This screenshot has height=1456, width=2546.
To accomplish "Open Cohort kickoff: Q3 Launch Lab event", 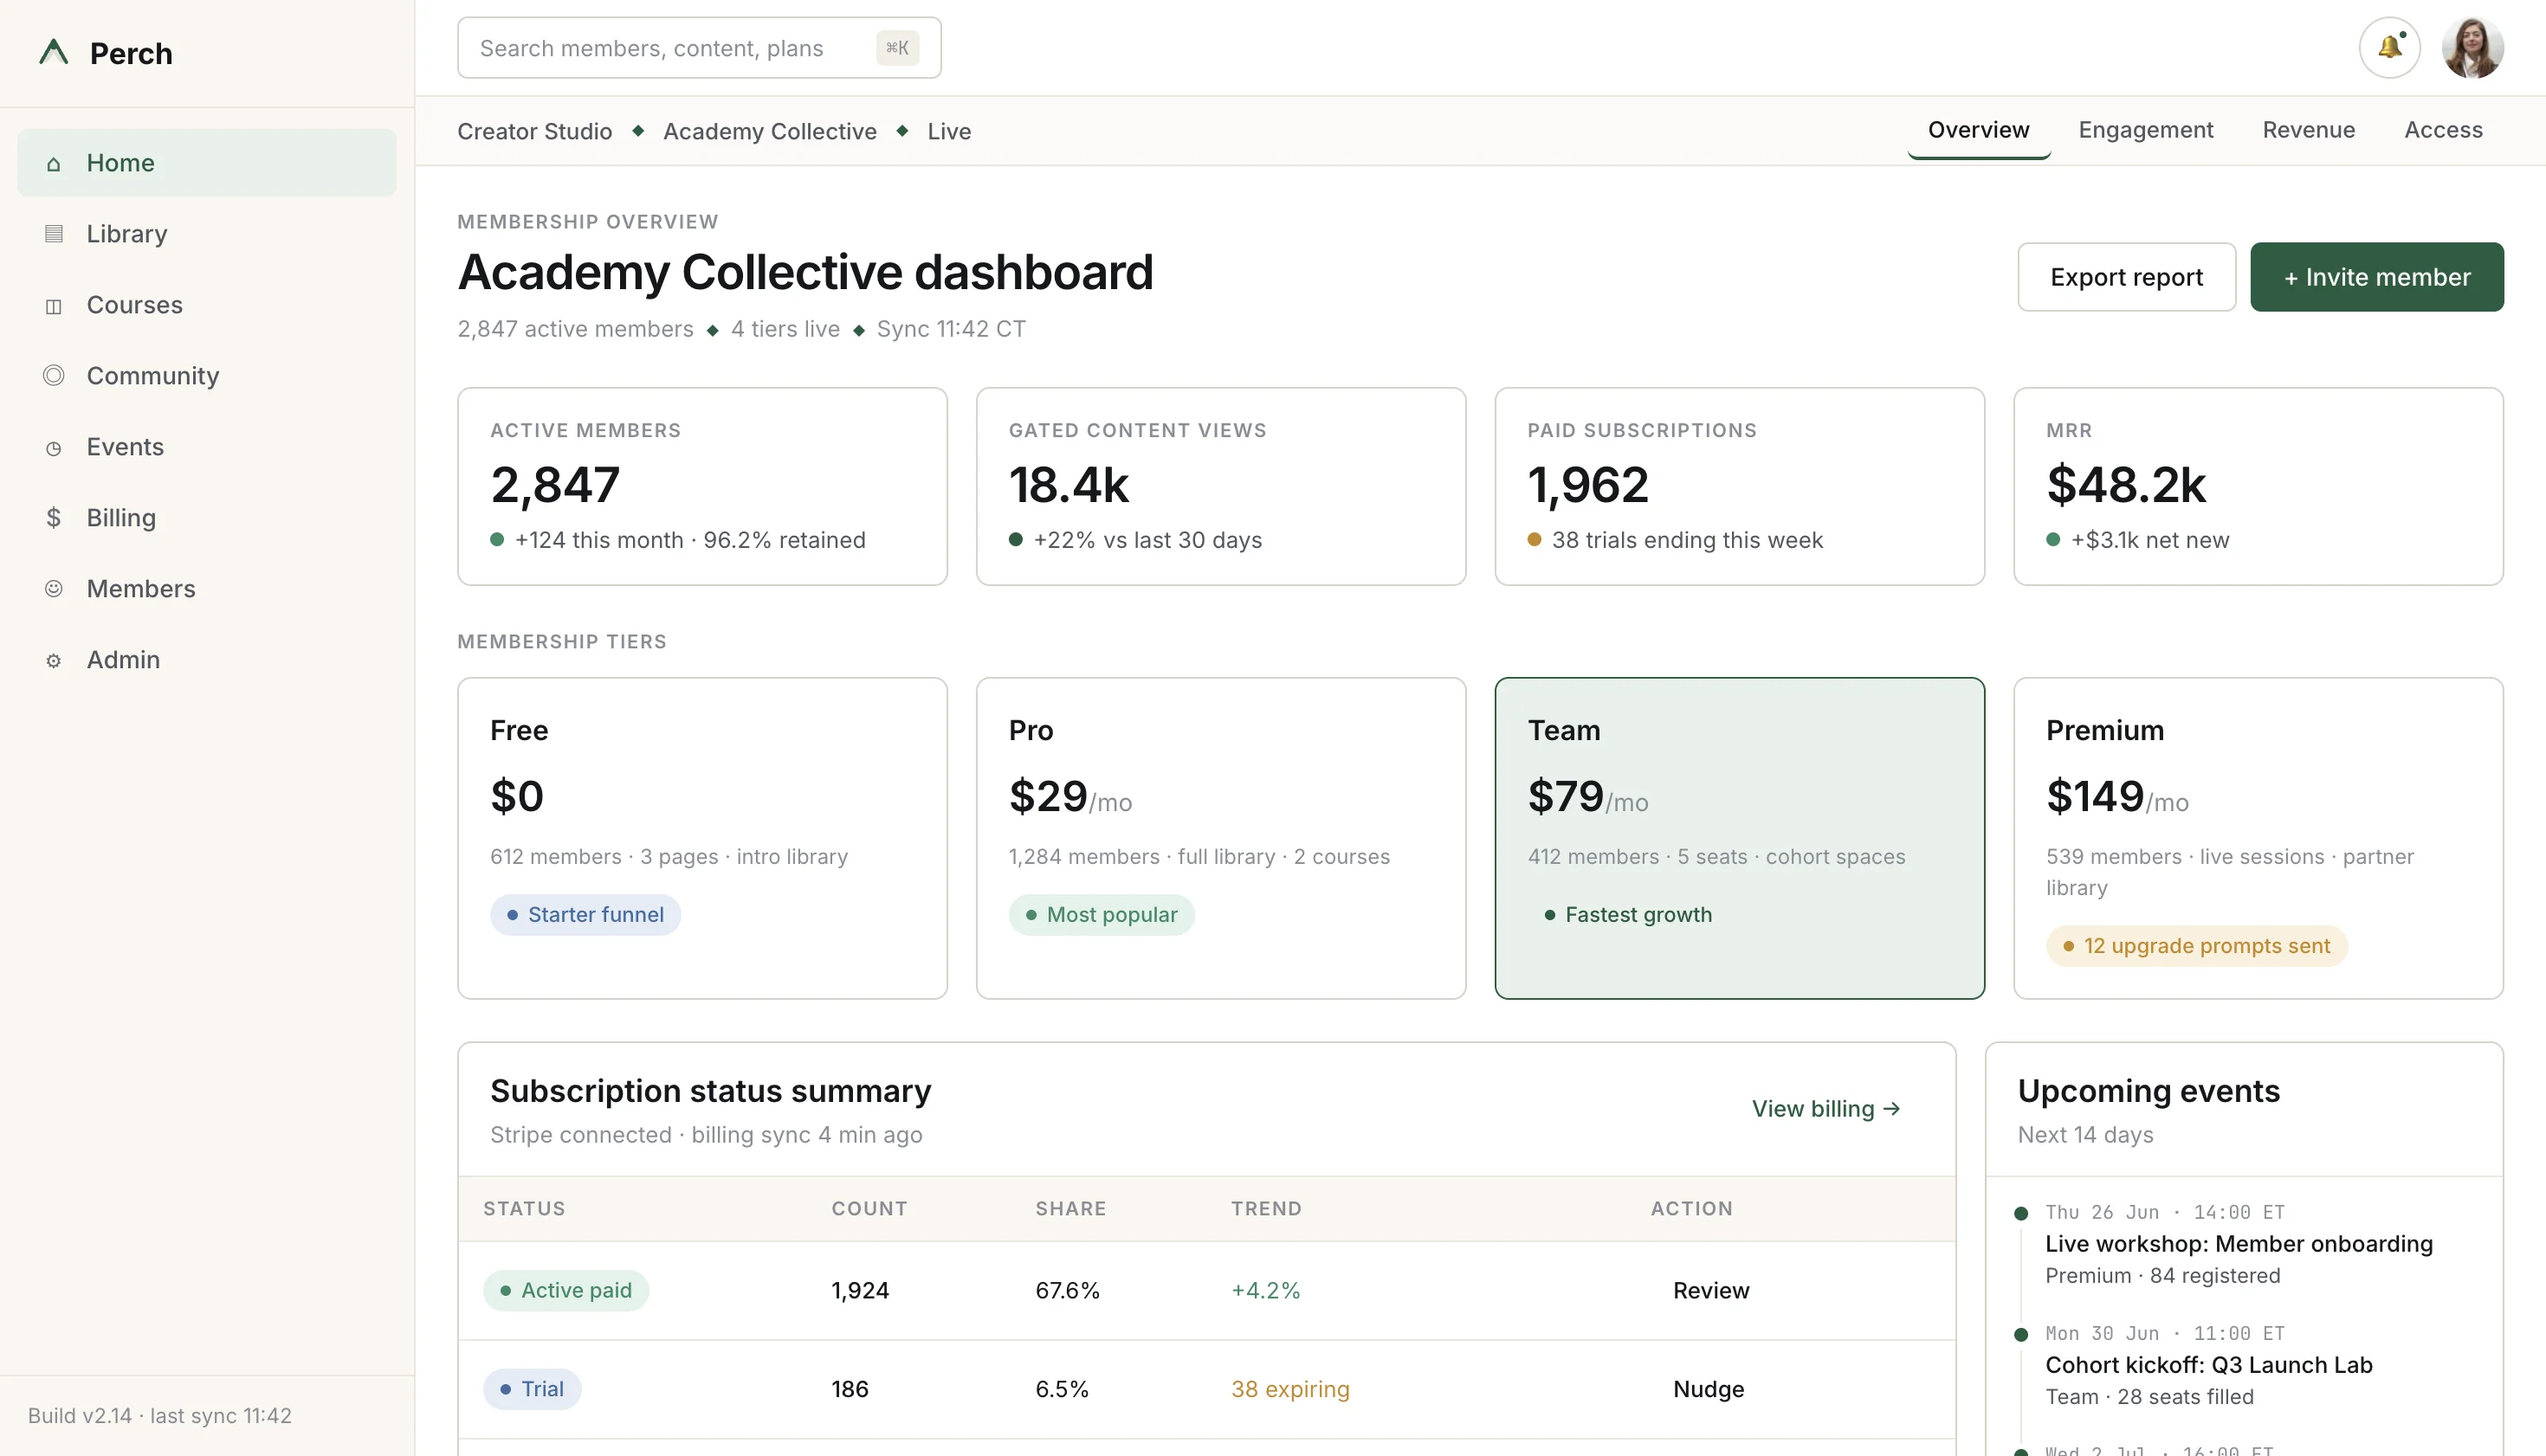I will point(2209,1366).
